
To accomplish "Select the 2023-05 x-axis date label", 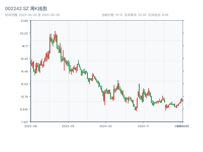I will click(68, 126).
